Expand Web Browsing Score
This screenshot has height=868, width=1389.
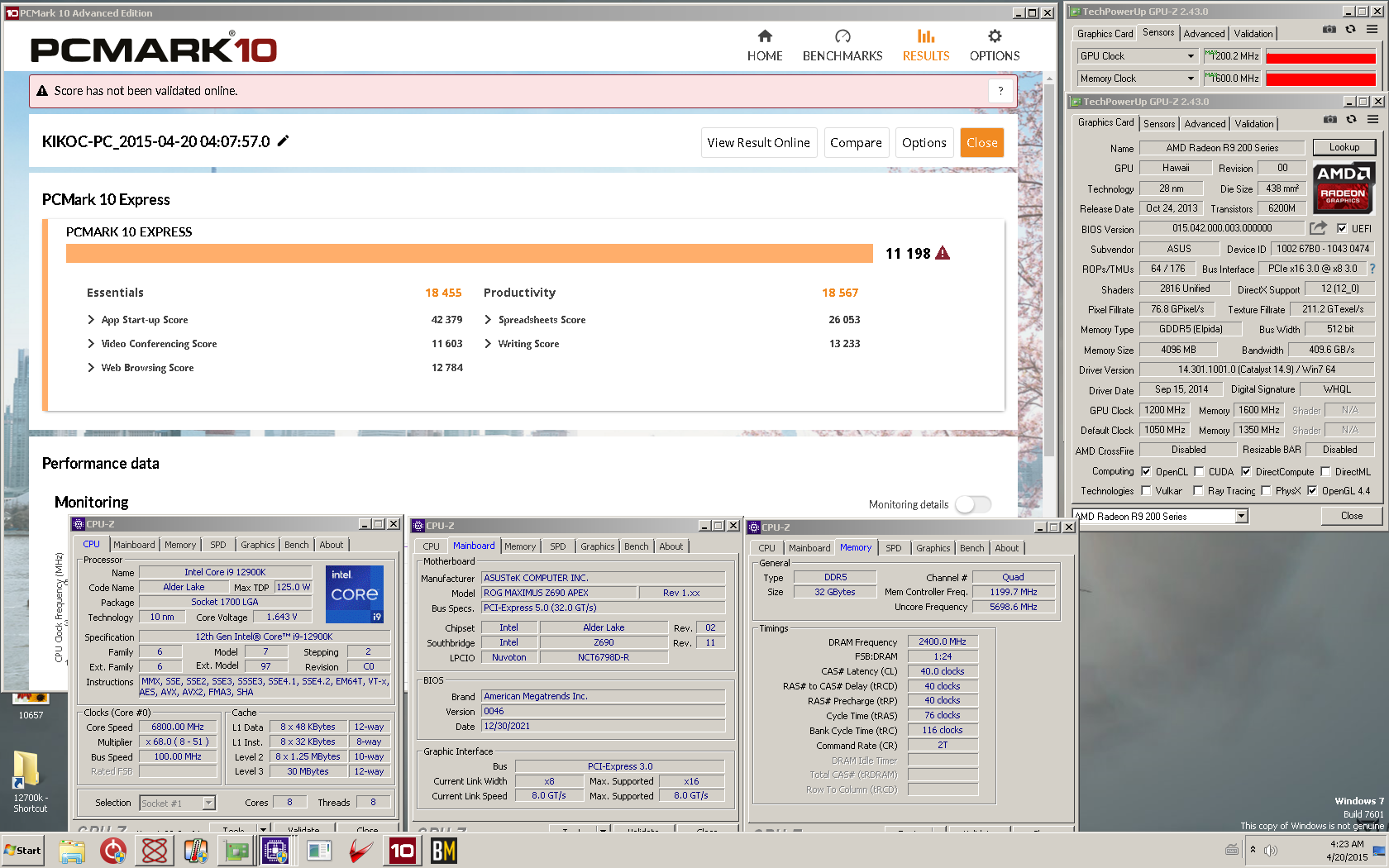91,367
